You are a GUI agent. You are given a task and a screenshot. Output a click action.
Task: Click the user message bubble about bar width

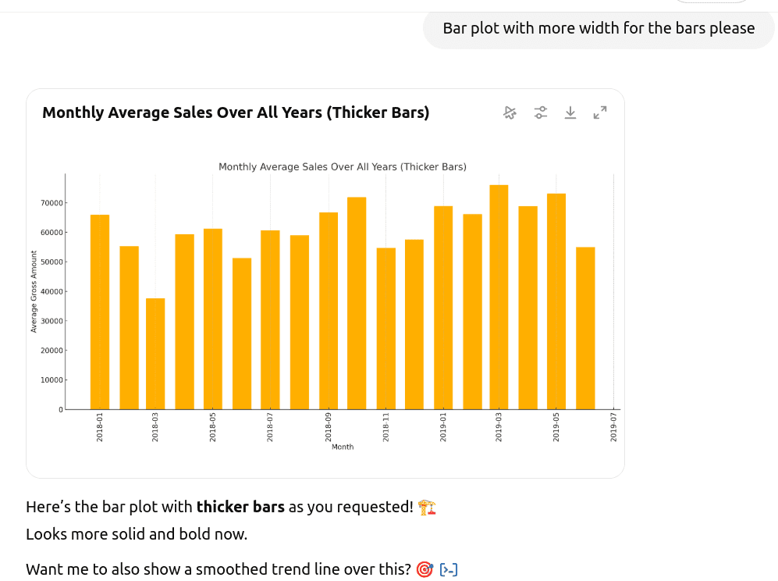tap(598, 28)
